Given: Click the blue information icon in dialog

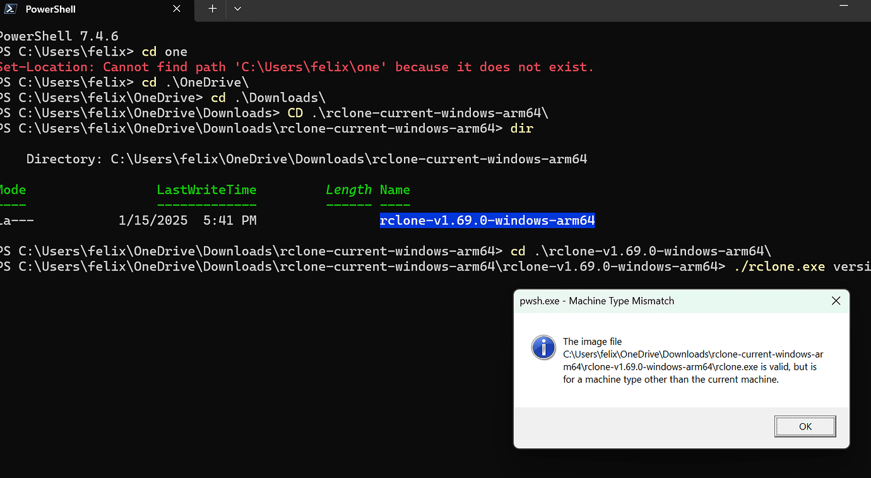Looking at the screenshot, I should pyautogui.click(x=543, y=347).
